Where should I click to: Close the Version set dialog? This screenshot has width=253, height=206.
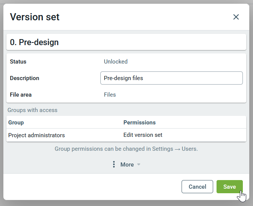[x=236, y=17]
